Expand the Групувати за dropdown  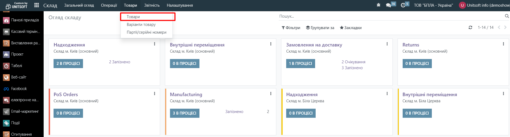tap(320, 28)
